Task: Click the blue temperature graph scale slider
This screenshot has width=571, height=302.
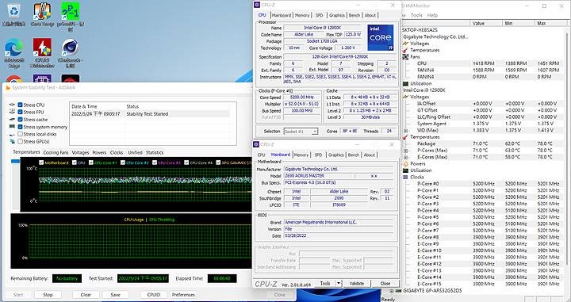Action: (x=16, y=161)
